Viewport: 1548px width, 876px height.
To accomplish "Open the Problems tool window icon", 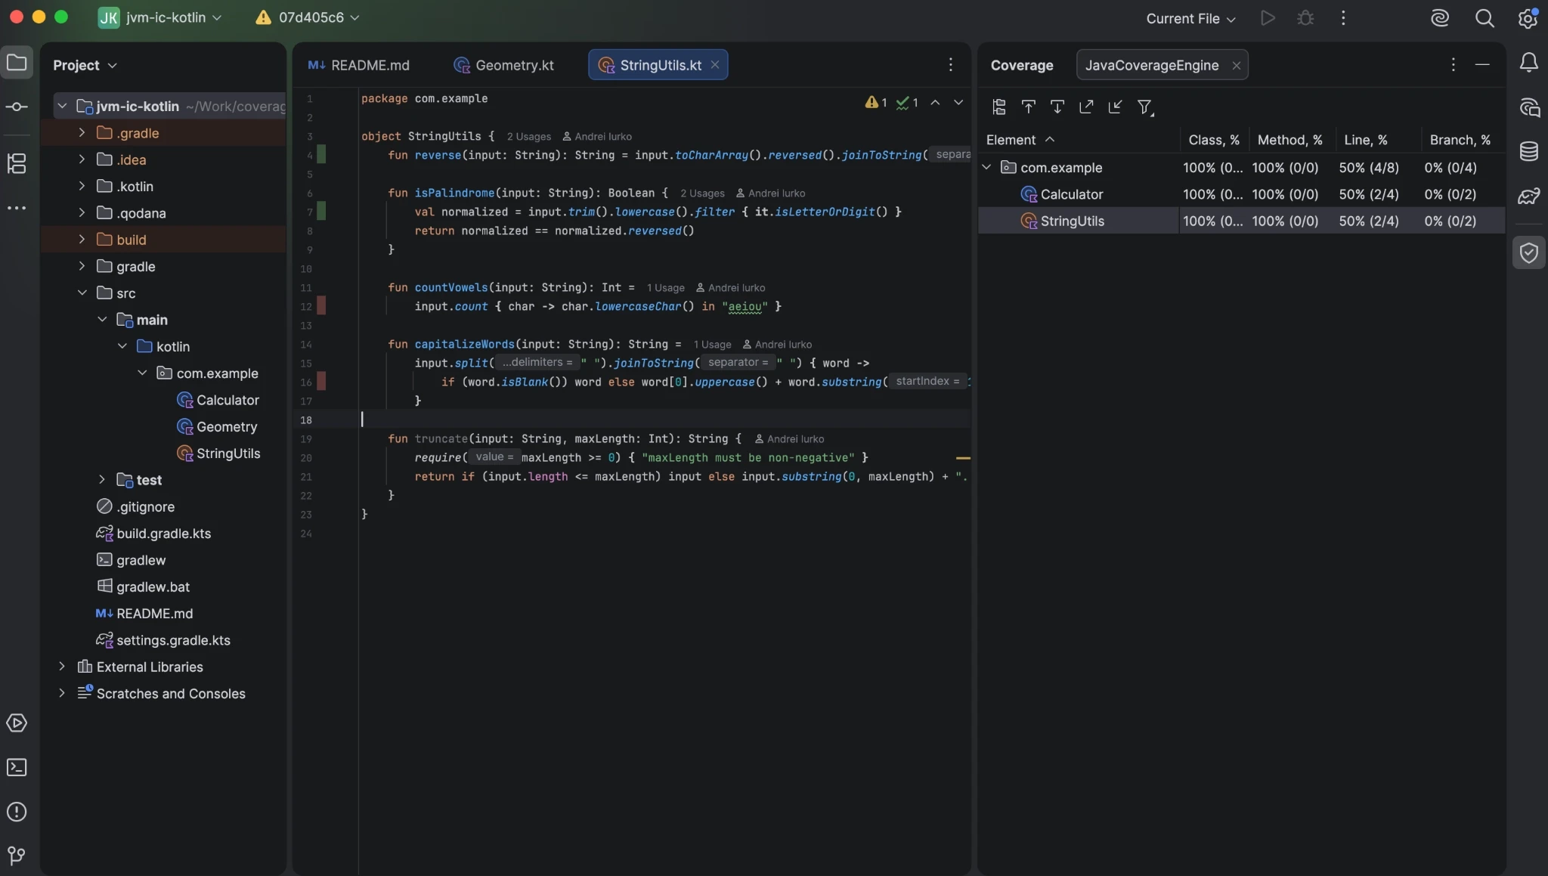I will point(17,813).
